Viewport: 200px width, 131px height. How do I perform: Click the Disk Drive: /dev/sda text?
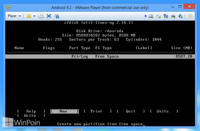(x=100, y=31)
